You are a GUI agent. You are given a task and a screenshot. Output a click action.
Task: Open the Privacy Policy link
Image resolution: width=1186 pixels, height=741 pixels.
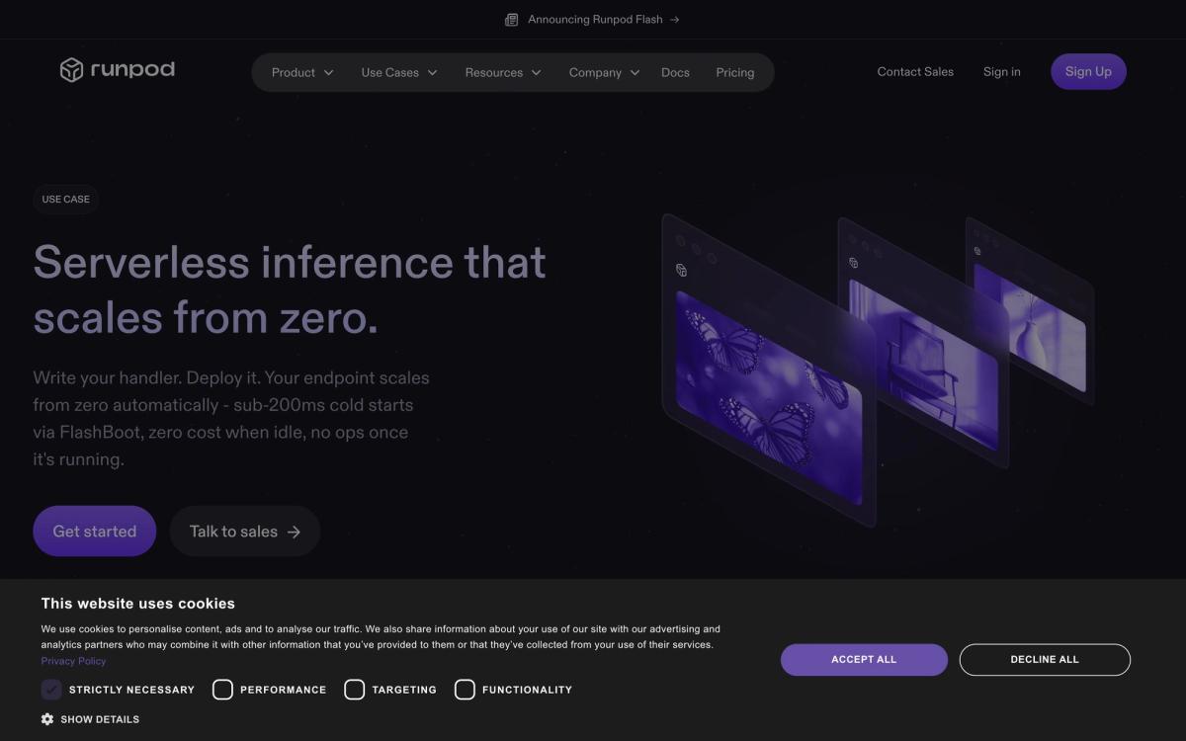(x=73, y=661)
